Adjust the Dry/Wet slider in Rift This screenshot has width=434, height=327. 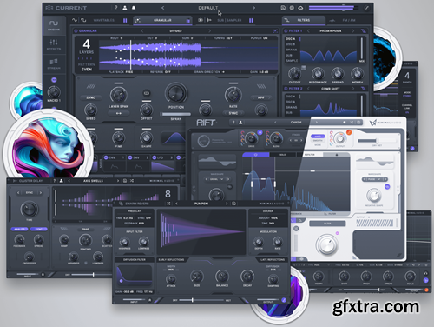click(376, 141)
